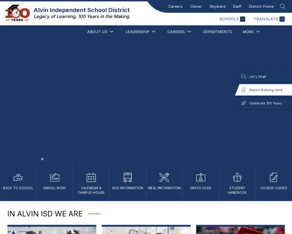This screenshot has width=292, height=234.
Task: Click the Enroll Now icon
Action: click(55, 177)
